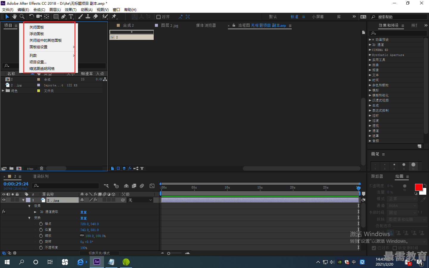Create a new composition from Project panel

(x=19, y=169)
